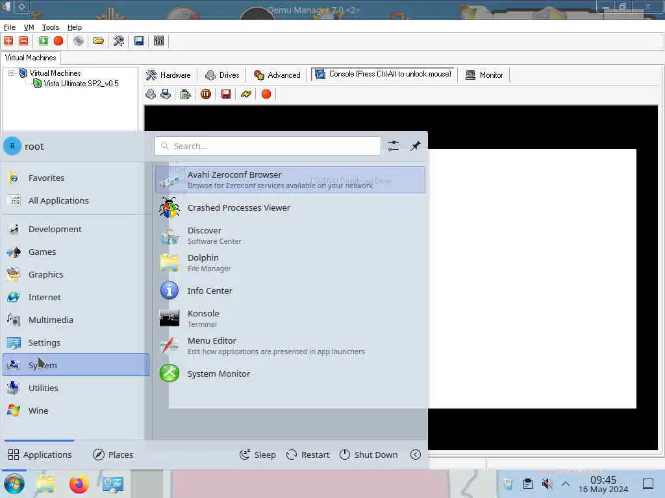665x498 pixels.
Task: Click the red plus new VM icon
Action: [8, 41]
